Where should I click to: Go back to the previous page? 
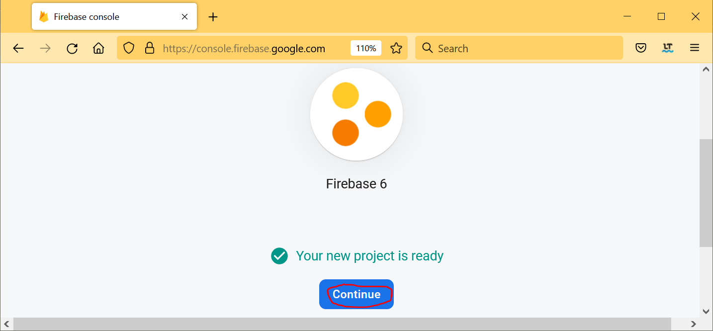coord(18,48)
